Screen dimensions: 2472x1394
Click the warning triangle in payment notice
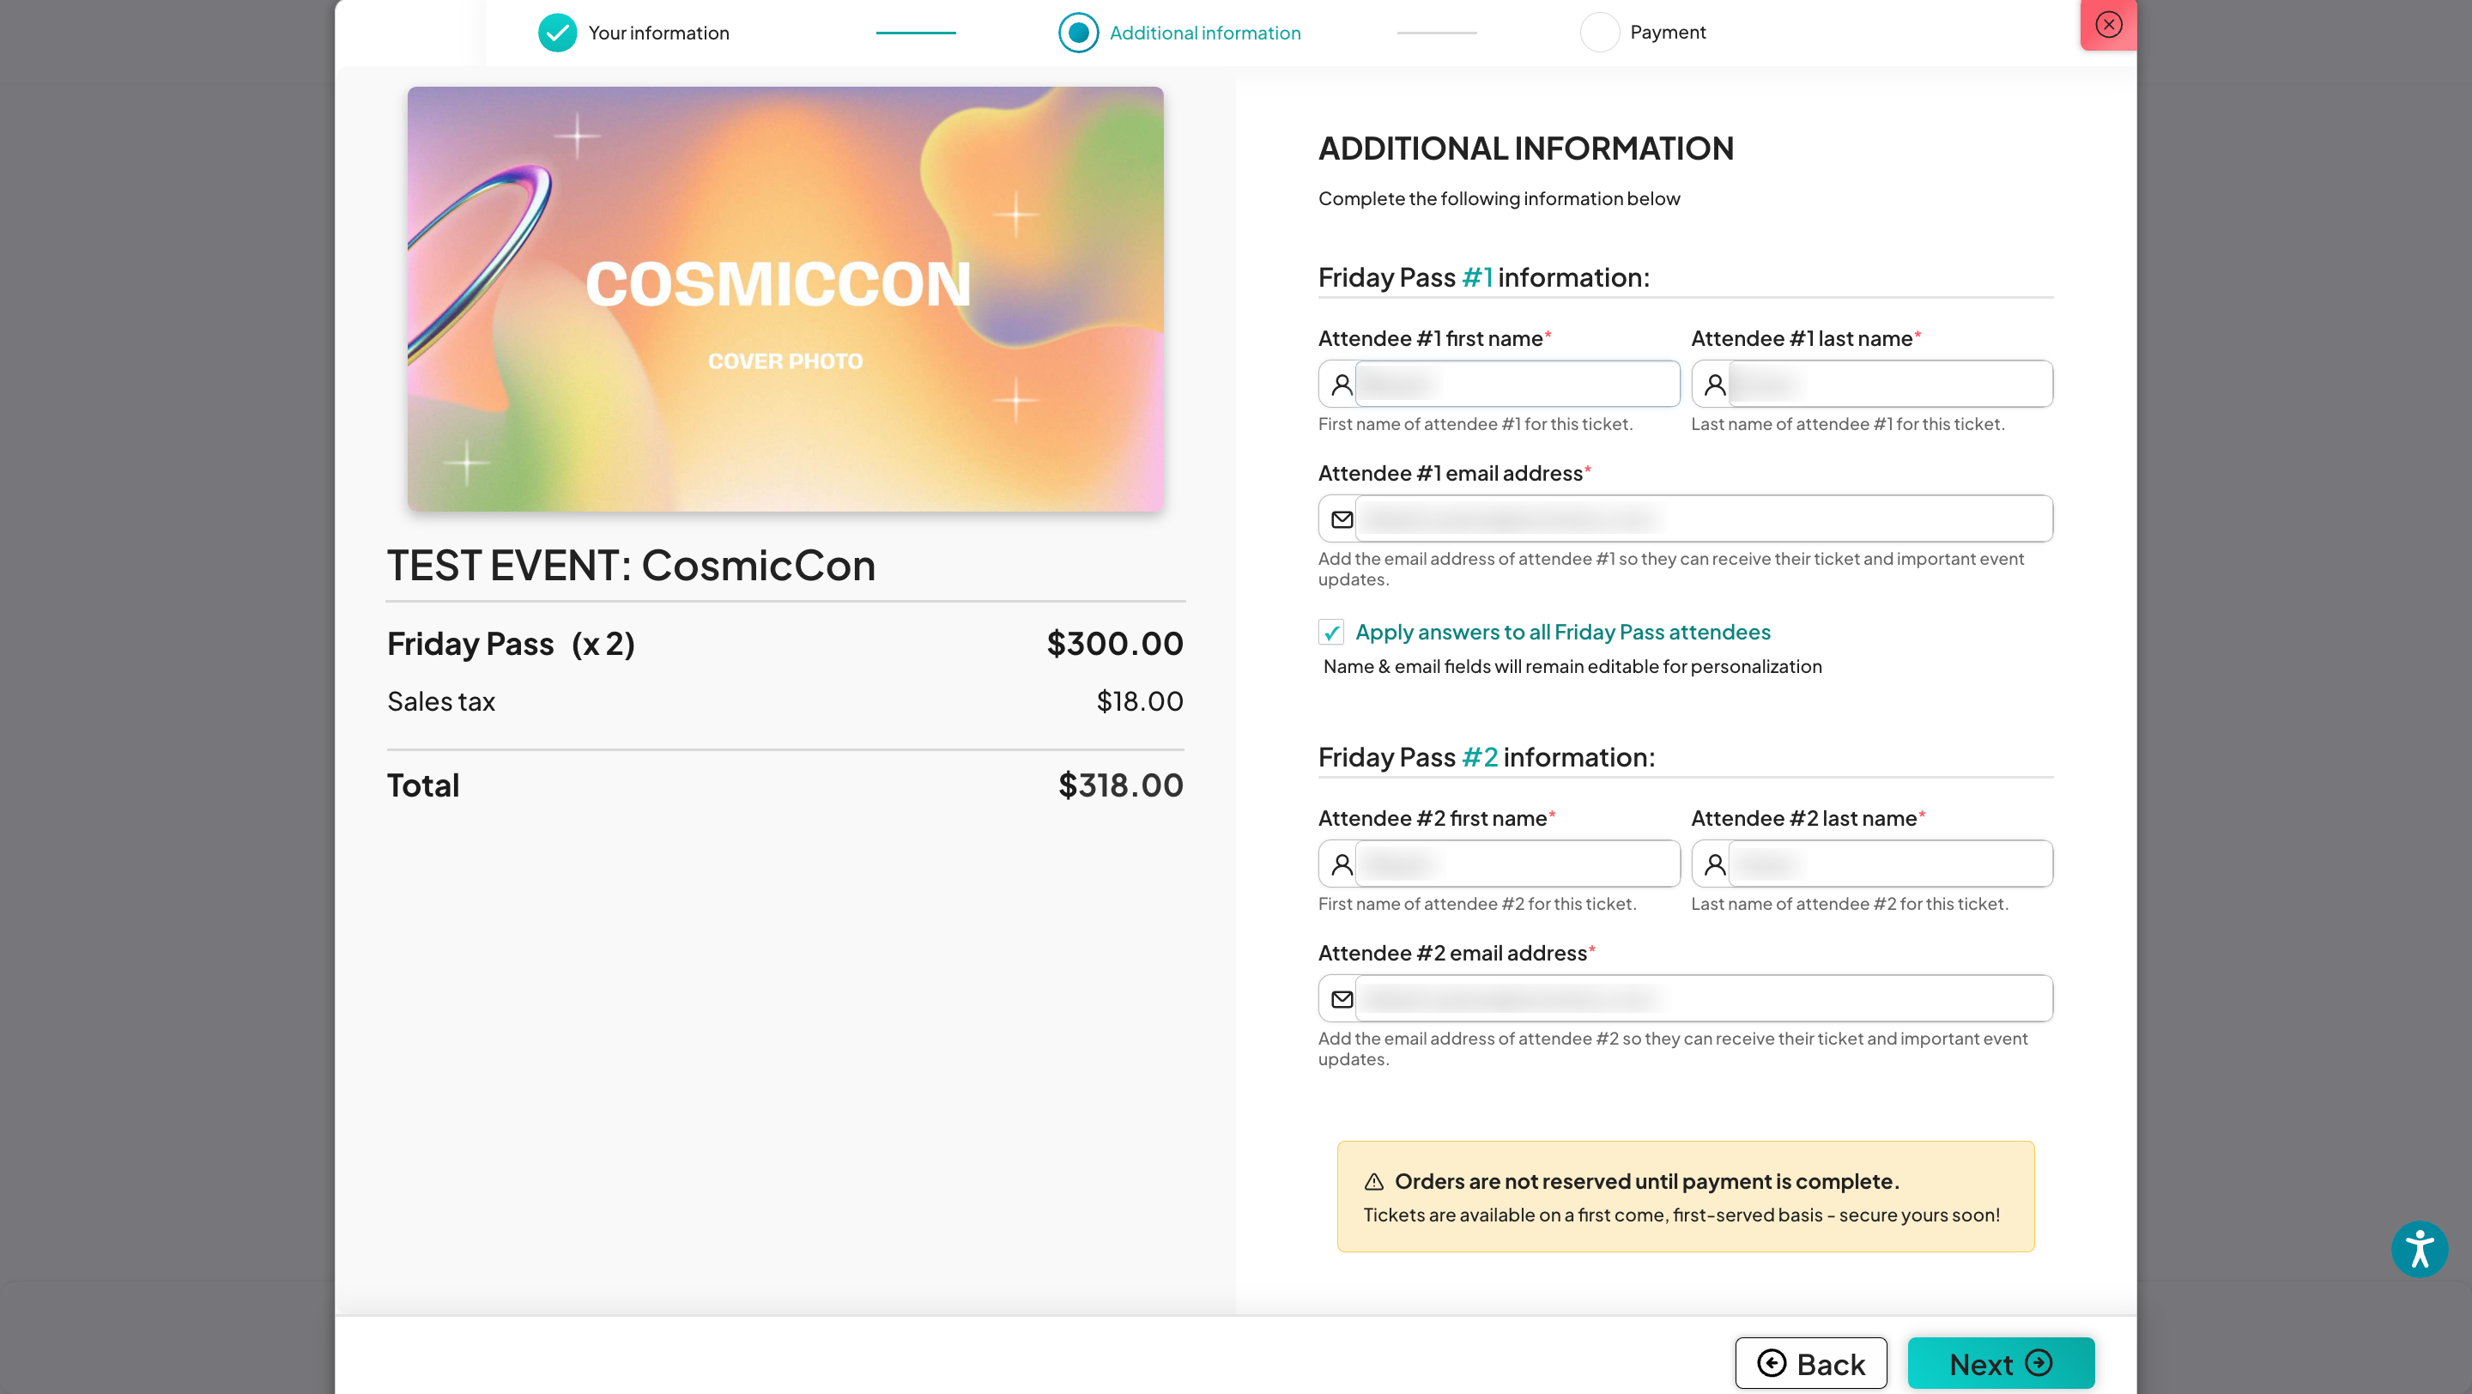[1373, 1181]
